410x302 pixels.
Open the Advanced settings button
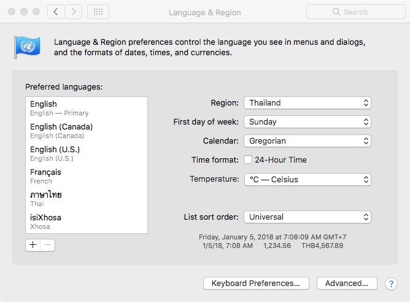(x=346, y=284)
